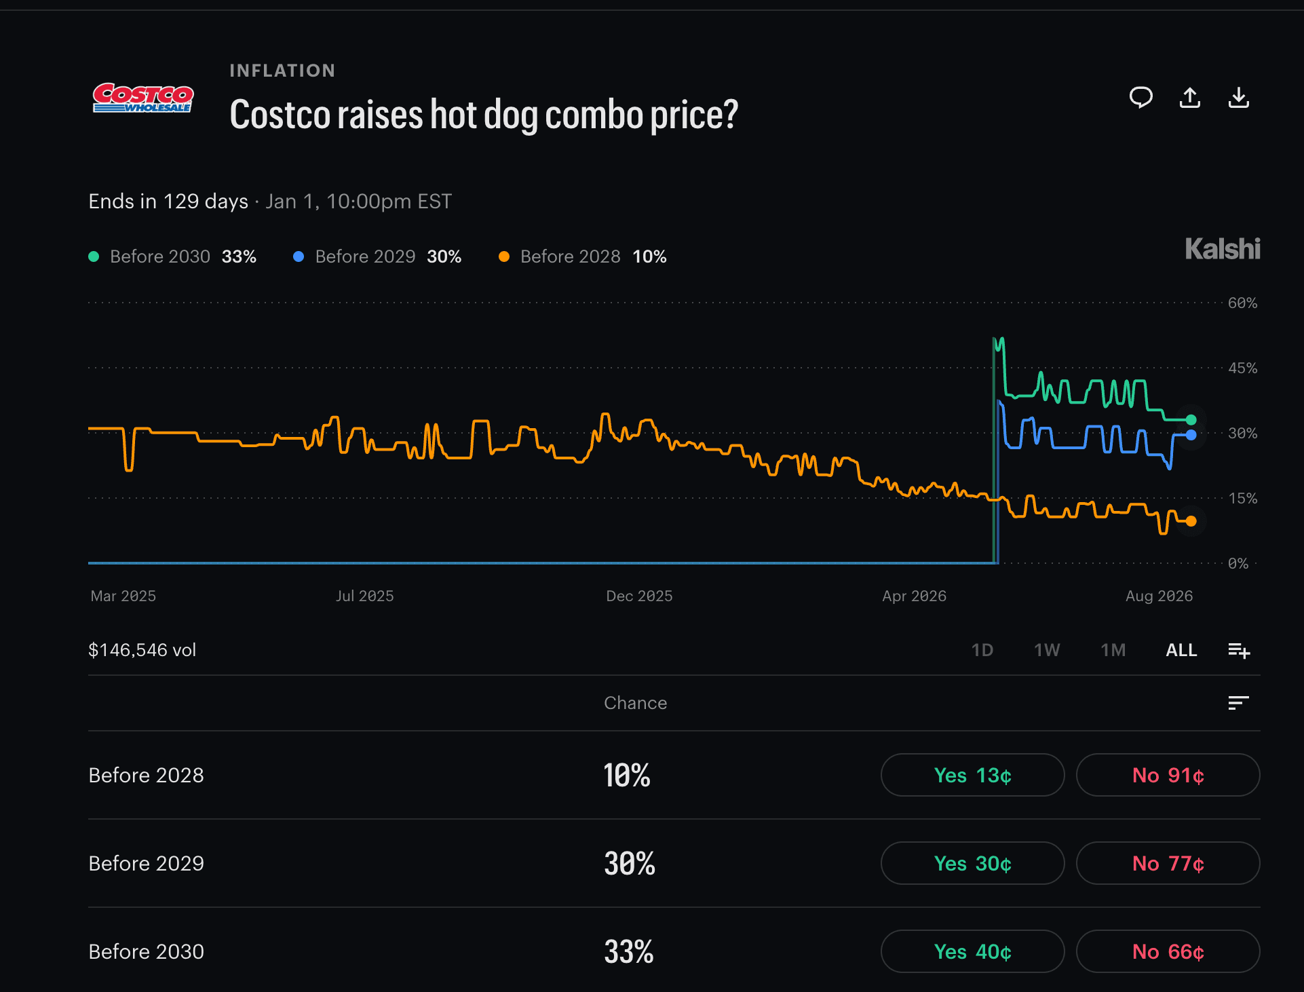This screenshot has width=1304, height=992.
Task: Toggle the blue Before 2029 legend dot
Action: (x=299, y=256)
